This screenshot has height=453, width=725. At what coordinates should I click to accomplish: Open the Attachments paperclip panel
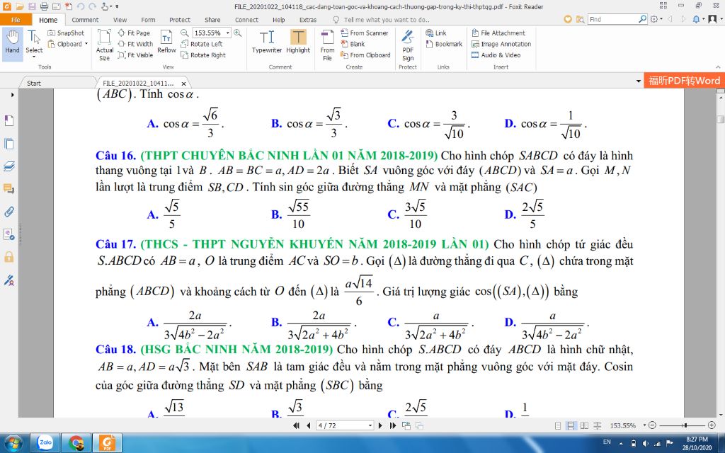tap(8, 212)
